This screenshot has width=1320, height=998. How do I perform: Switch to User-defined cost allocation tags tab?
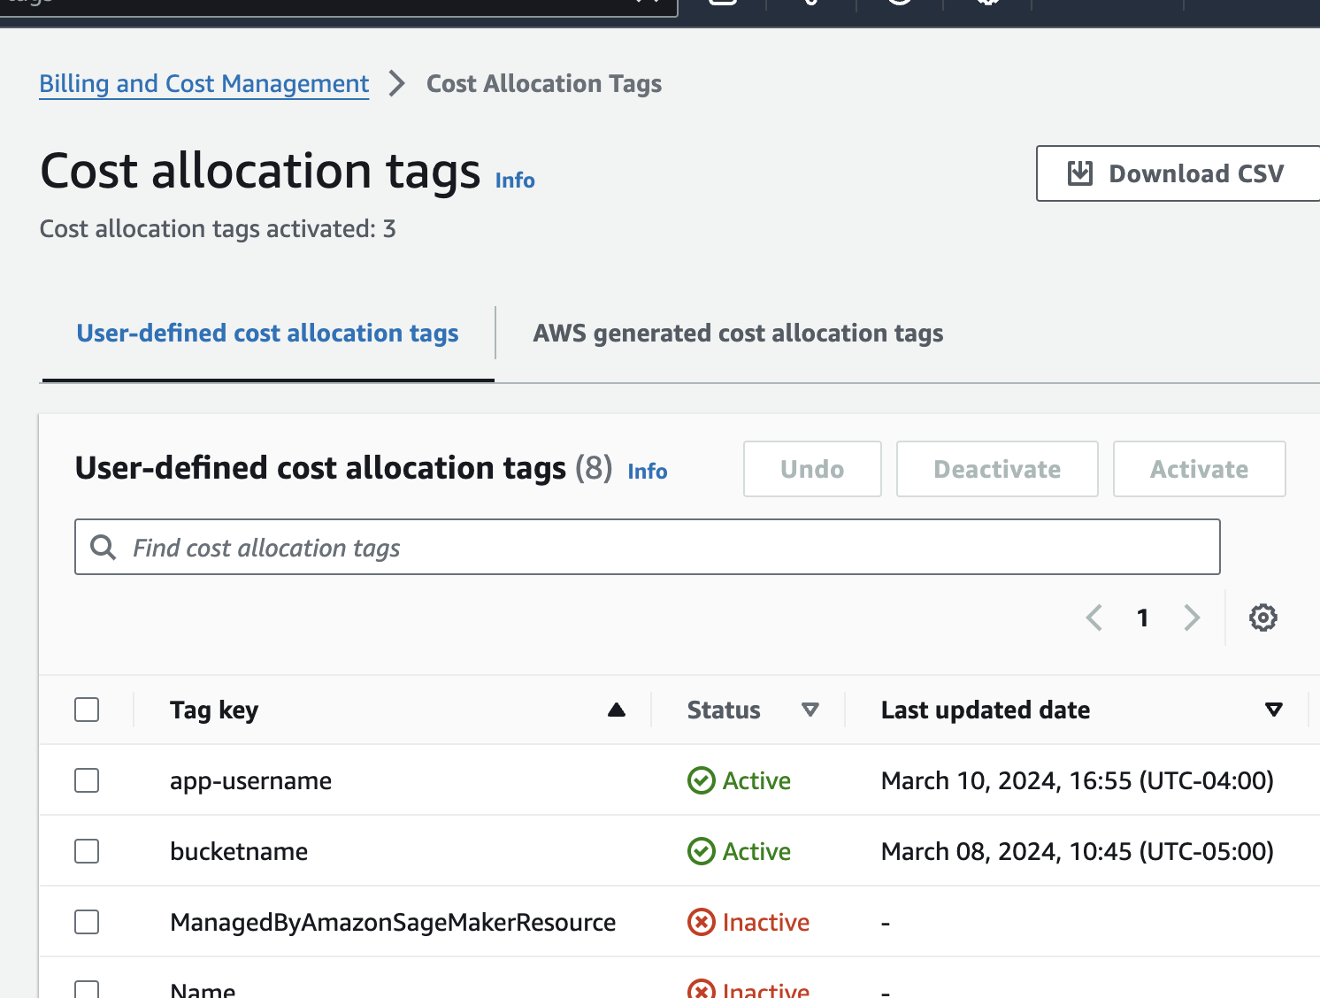pos(267,333)
